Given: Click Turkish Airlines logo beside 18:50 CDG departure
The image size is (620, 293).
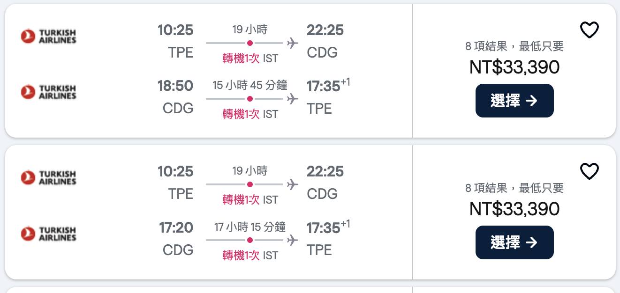Looking at the screenshot, I should pos(48,92).
